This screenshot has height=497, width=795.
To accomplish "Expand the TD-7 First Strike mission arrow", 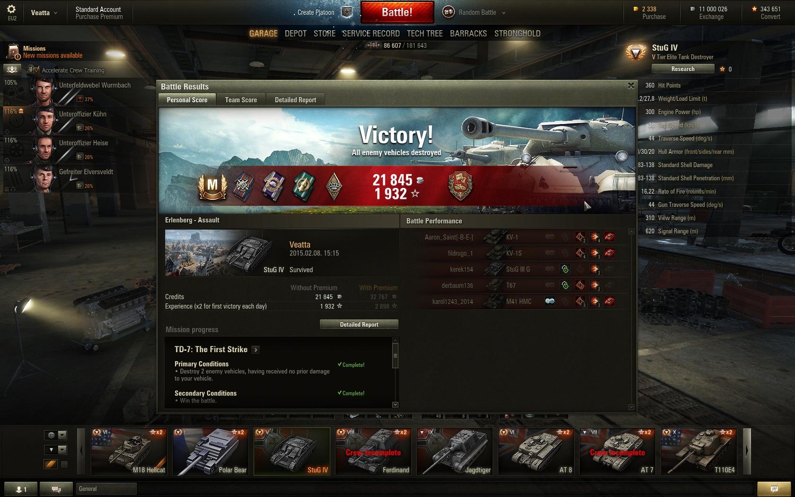I will tap(256, 350).
